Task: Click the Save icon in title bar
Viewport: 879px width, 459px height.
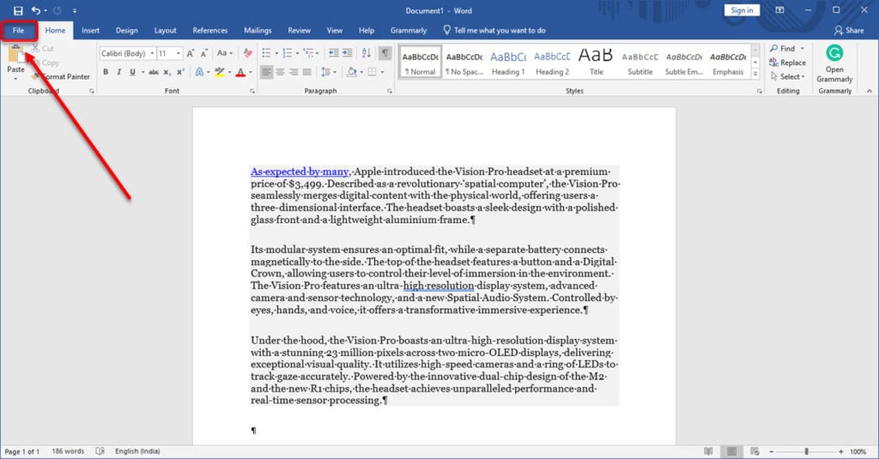Action: tap(18, 10)
